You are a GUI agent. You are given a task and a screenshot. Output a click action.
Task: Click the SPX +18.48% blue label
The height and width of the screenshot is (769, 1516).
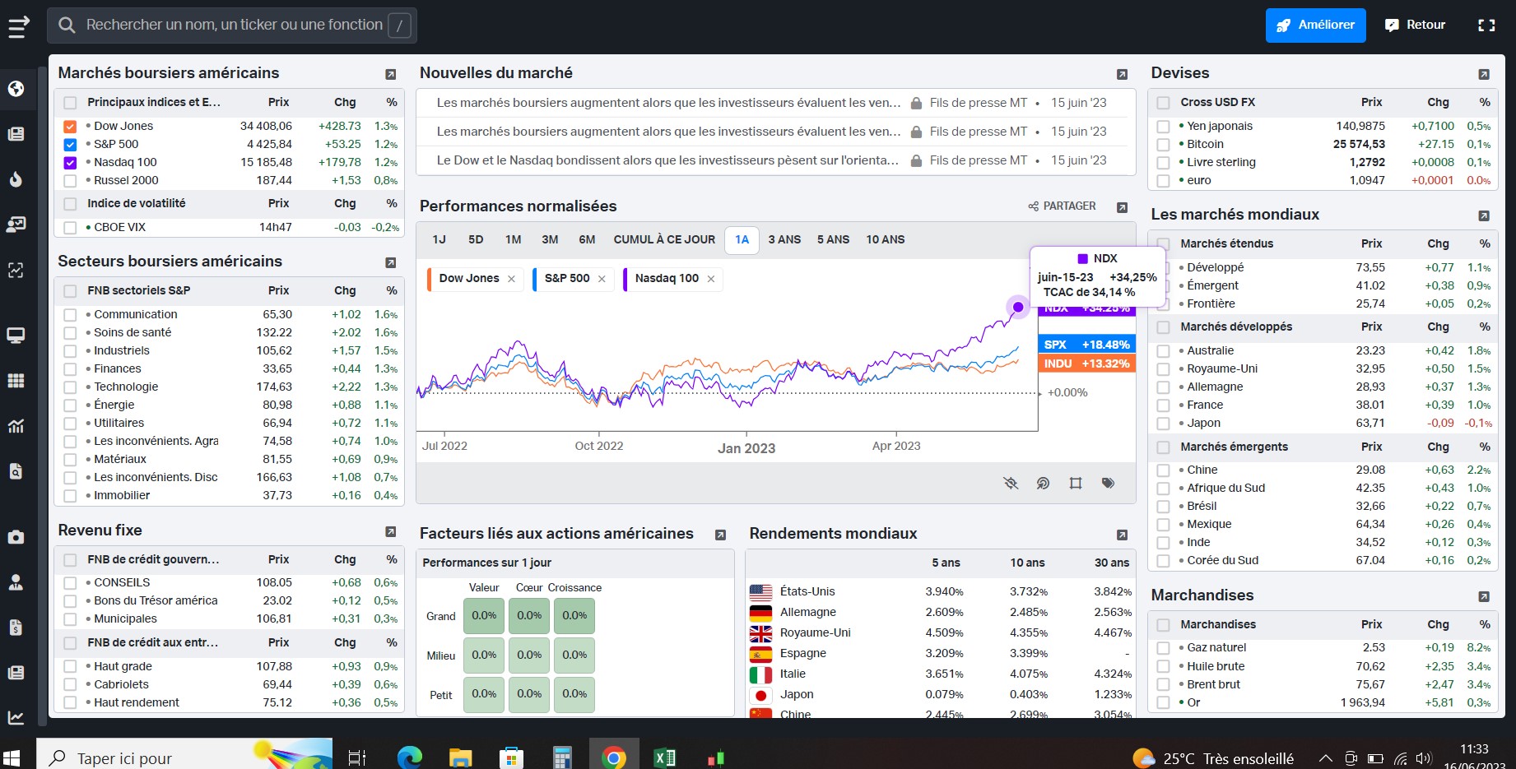(1086, 345)
